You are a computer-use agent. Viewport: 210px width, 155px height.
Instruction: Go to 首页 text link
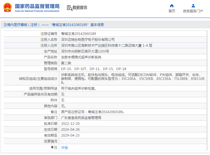click(x=172, y=11)
